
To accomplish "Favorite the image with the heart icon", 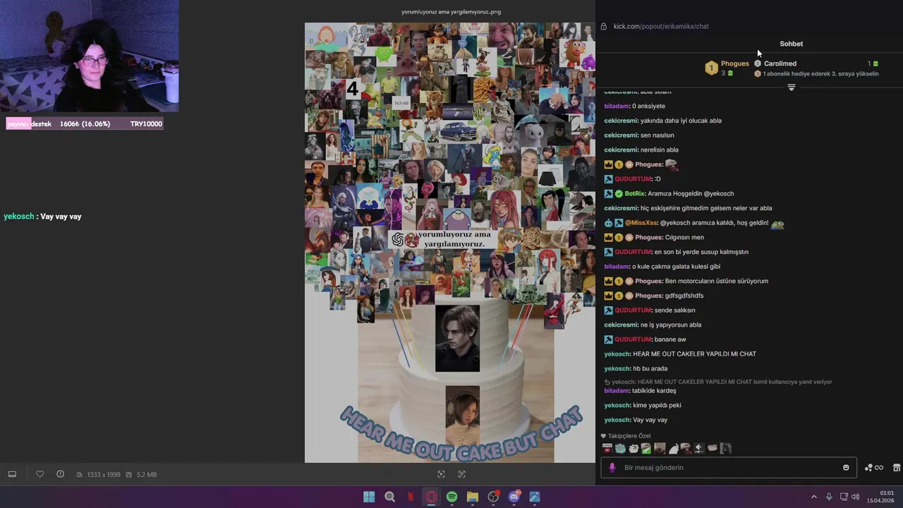I will point(40,474).
